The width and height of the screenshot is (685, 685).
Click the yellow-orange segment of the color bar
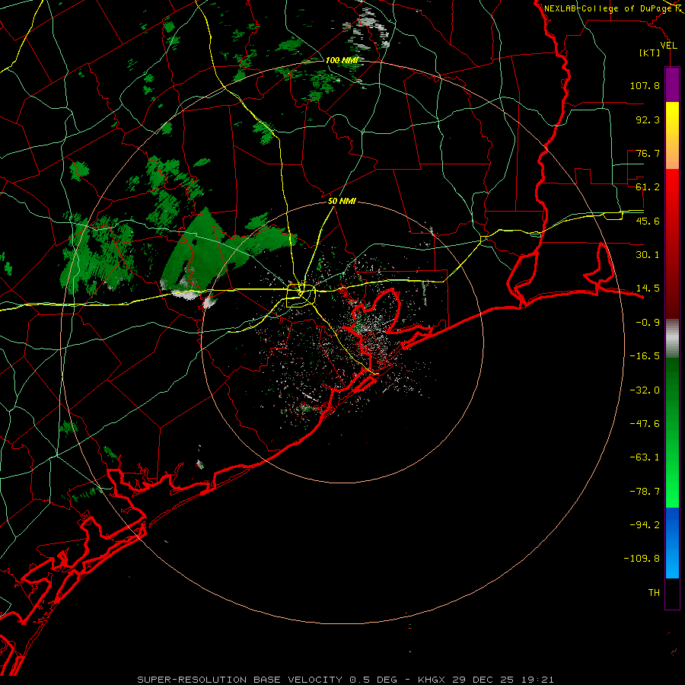point(672,135)
